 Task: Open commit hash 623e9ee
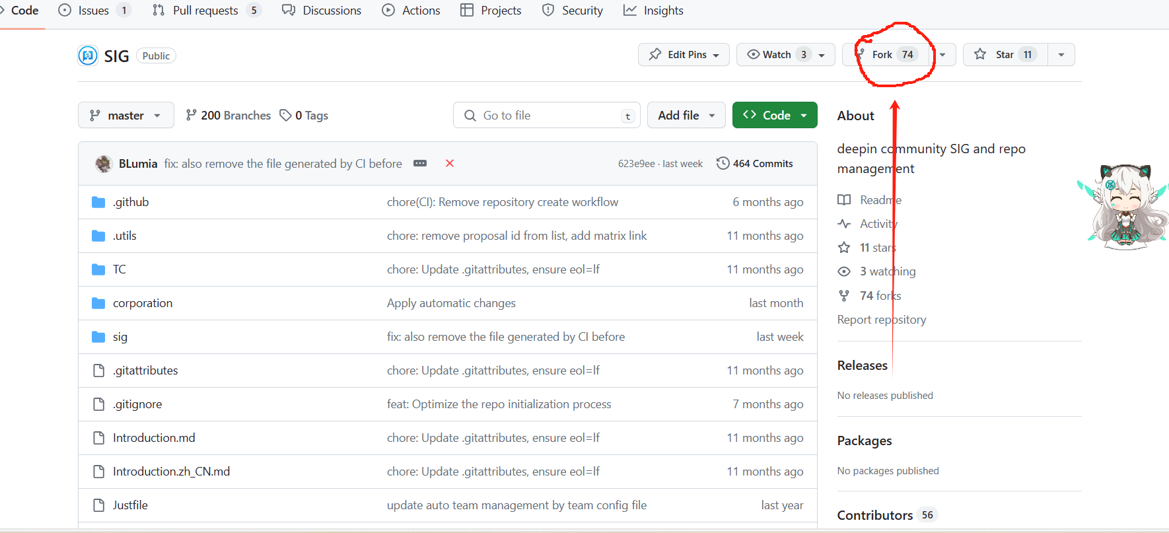click(637, 163)
